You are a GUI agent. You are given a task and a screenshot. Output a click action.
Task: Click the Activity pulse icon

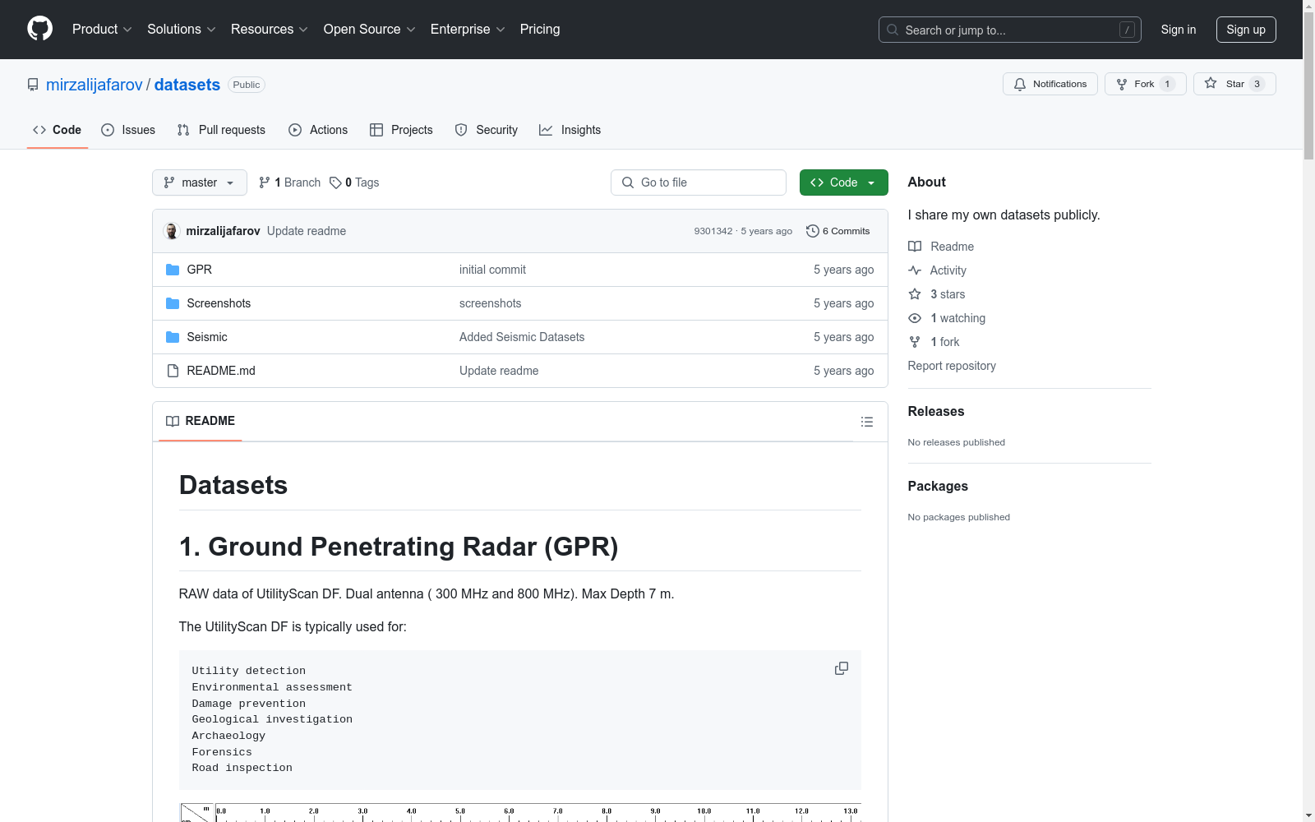click(915, 270)
